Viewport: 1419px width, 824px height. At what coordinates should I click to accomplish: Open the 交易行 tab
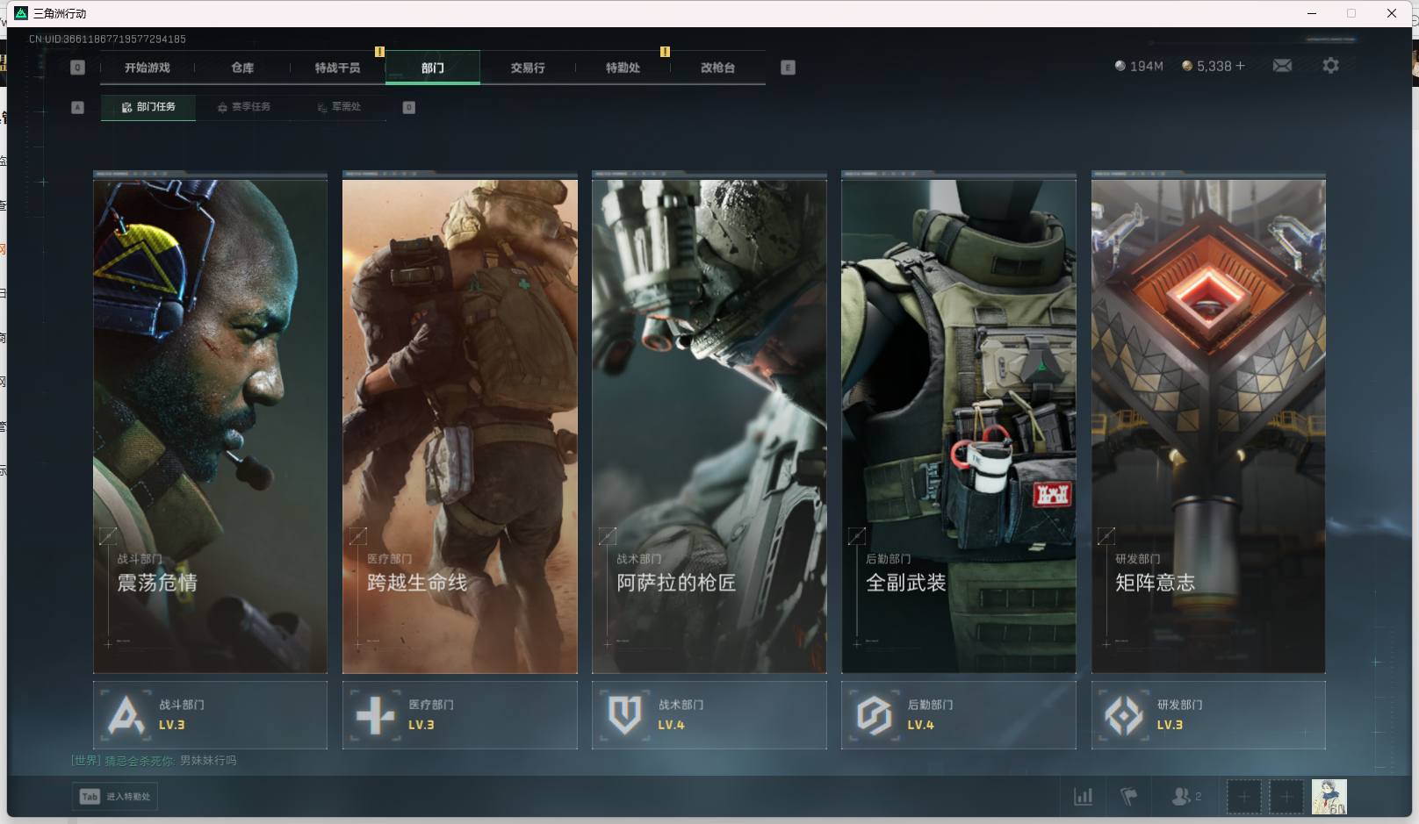pos(528,68)
